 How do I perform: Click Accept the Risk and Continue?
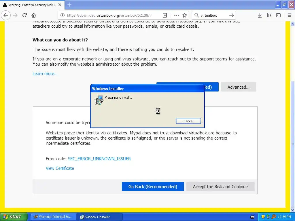tap(220, 186)
